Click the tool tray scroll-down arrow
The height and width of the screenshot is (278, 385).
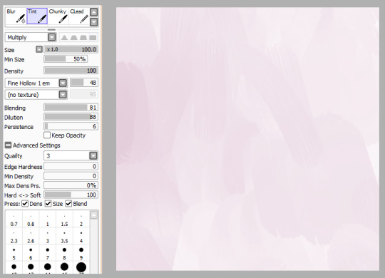click(94, 22)
